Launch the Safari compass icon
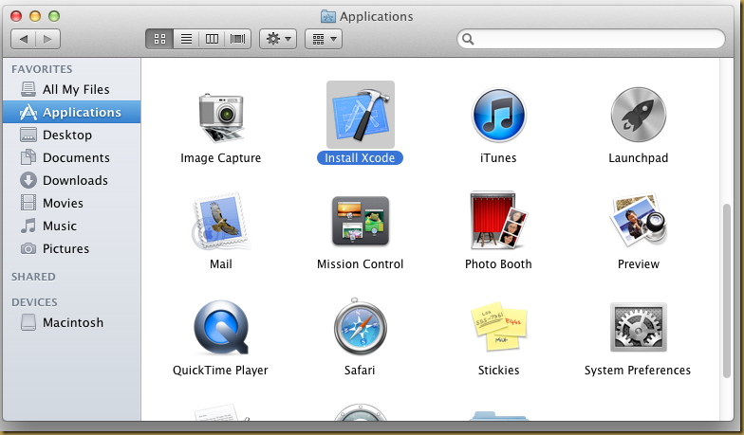 click(x=360, y=329)
